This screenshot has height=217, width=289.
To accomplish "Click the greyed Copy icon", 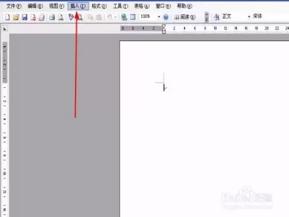I will click(90, 17).
